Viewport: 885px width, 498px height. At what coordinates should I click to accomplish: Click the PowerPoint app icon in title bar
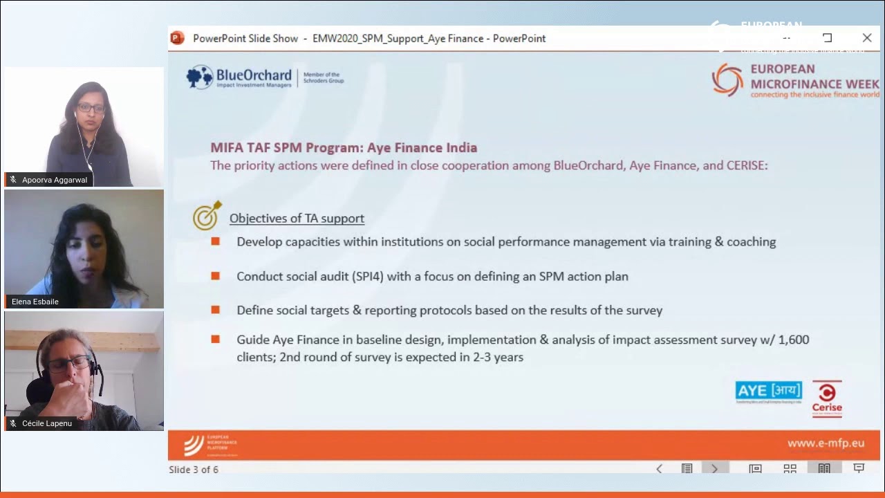coord(178,38)
